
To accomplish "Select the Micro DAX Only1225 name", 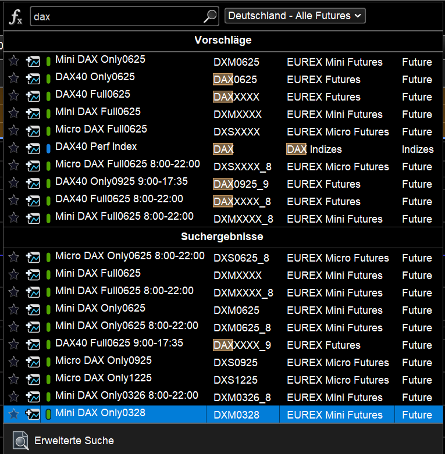I will pos(104,378).
